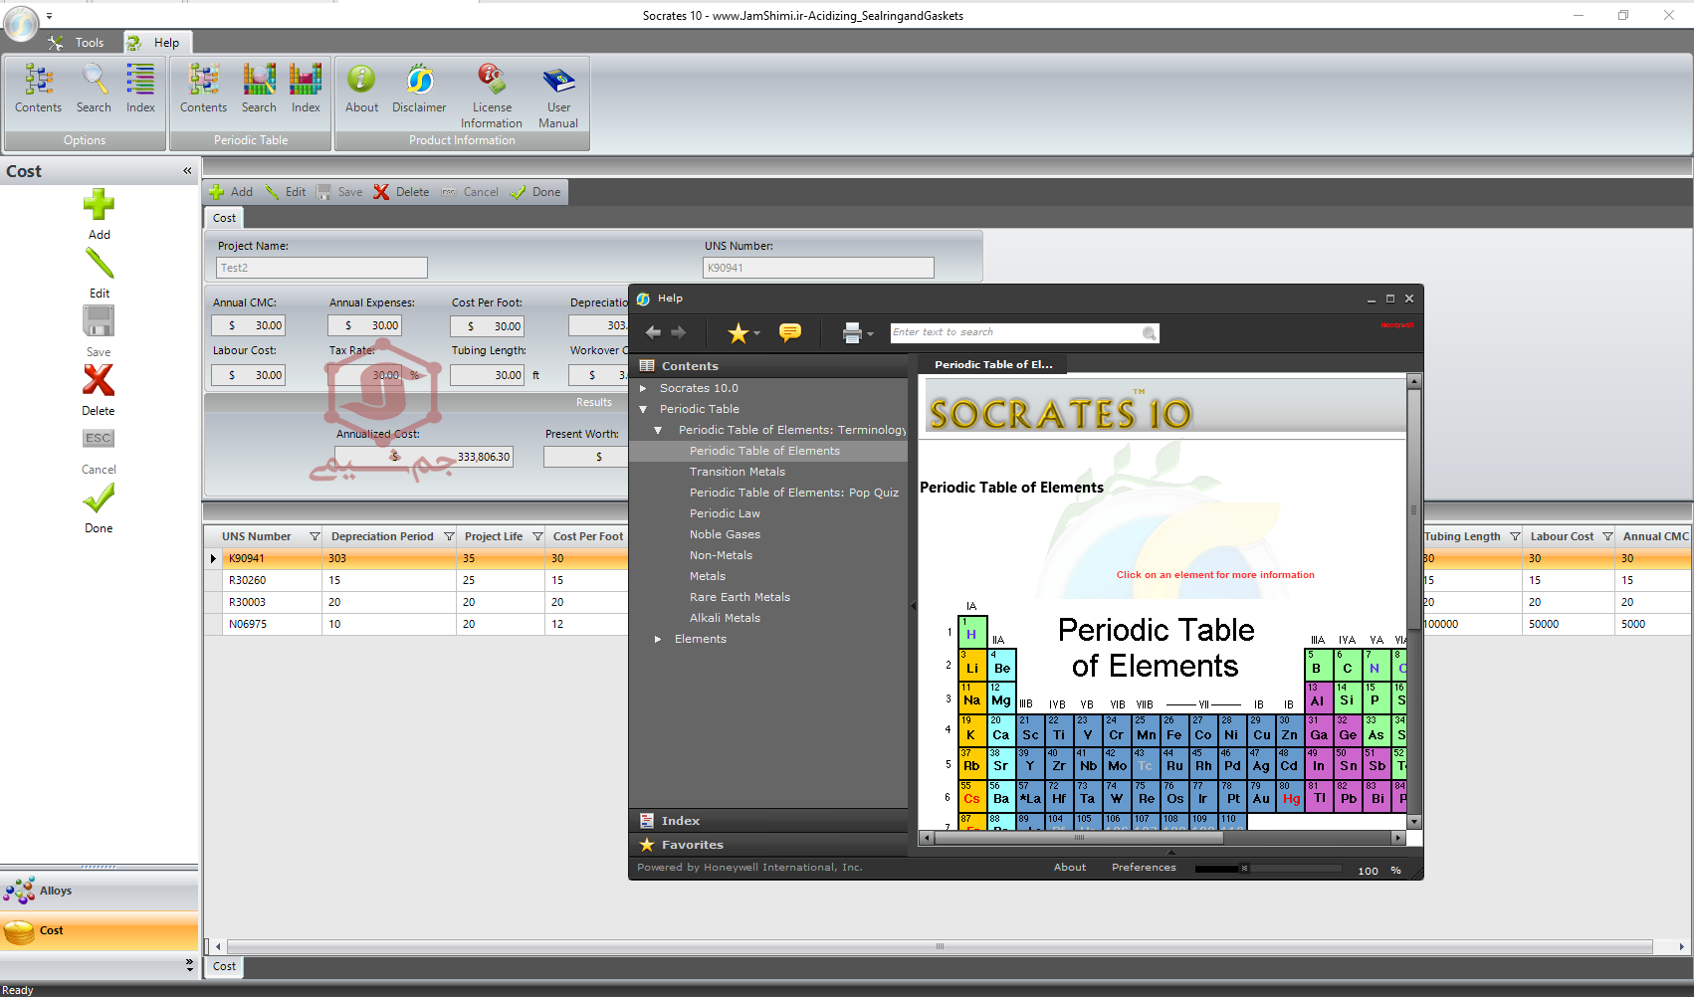
Task: Open Contents in Periodic Table ribbon group
Action: (x=203, y=89)
